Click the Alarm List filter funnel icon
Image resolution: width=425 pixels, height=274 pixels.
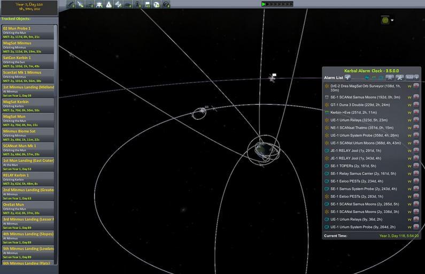pos(347,78)
